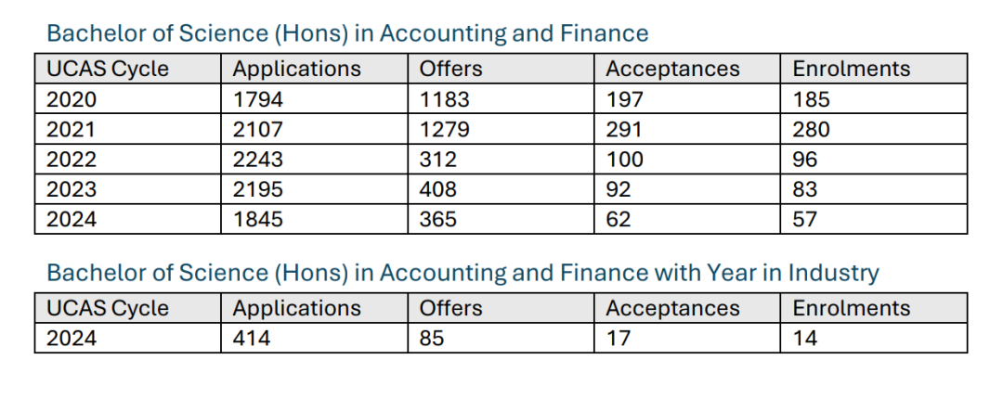
Task: Select the 2022 cycle cell
Action: pyautogui.click(x=128, y=160)
